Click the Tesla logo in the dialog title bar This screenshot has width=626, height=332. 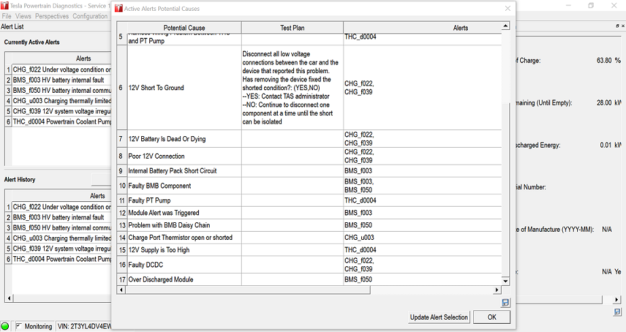click(x=119, y=8)
